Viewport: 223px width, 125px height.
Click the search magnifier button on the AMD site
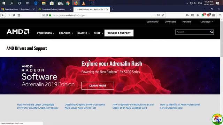(212, 32)
